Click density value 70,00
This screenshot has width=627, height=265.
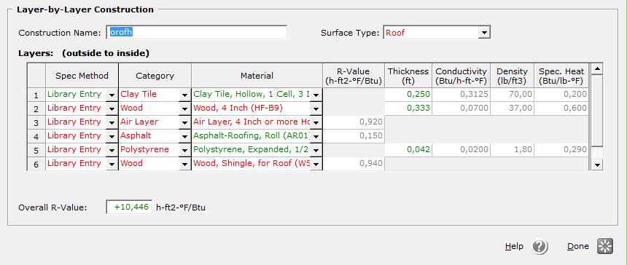pos(513,95)
